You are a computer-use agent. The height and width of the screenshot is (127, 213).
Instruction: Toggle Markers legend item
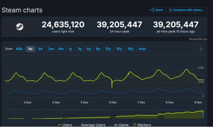(x=142, y=125)
